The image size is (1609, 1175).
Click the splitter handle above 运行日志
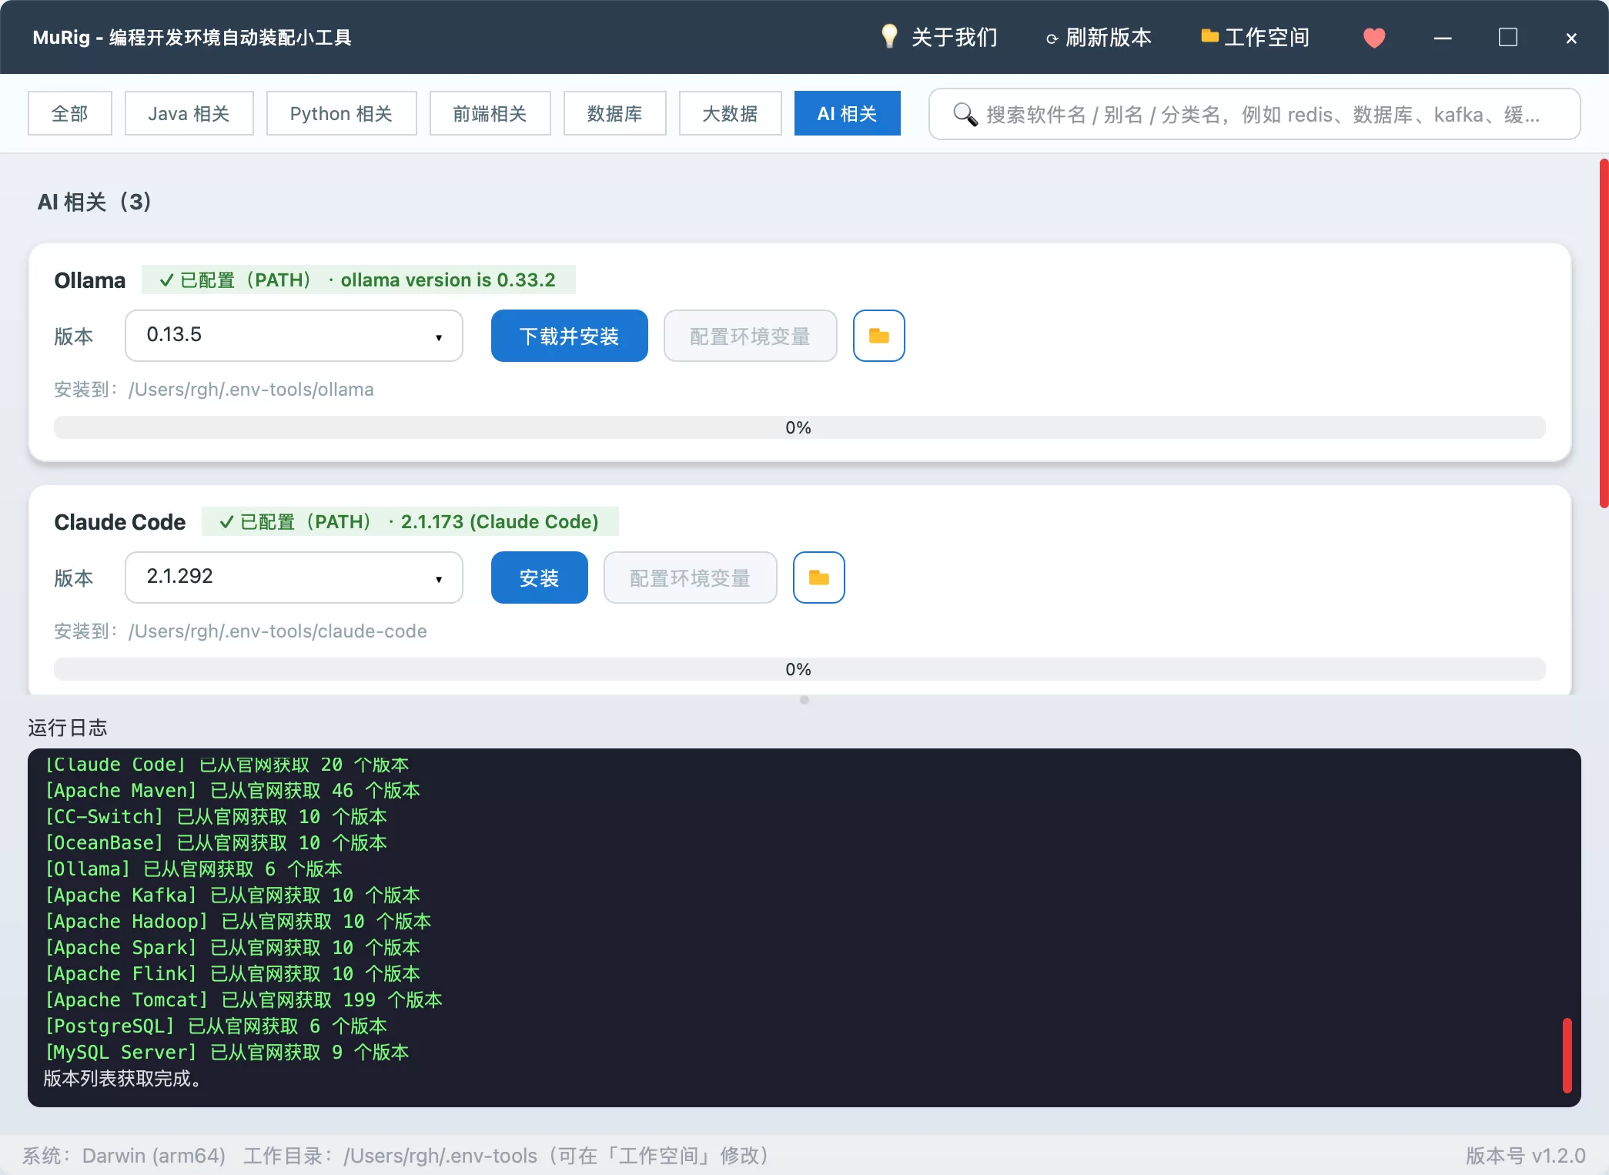click(804, 700)
